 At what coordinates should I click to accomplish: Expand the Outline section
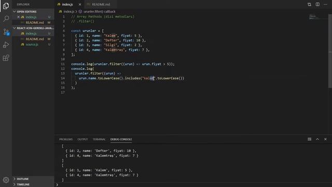tap(33, 179)
